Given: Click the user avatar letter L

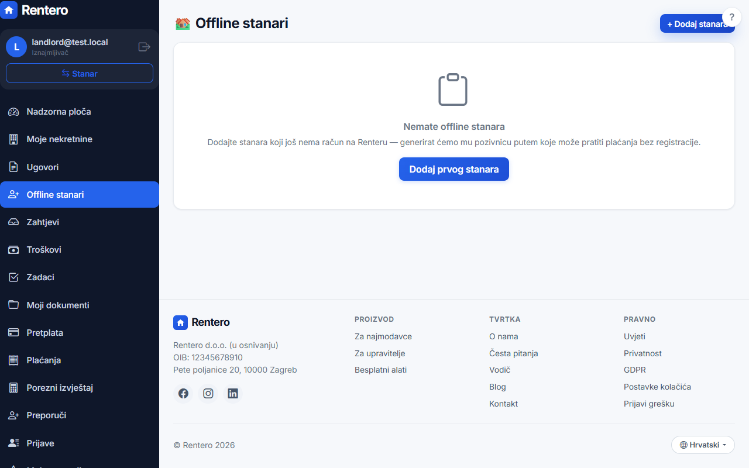Looking at the screenshot, I should pyautogui.click(x=16, y=47).
